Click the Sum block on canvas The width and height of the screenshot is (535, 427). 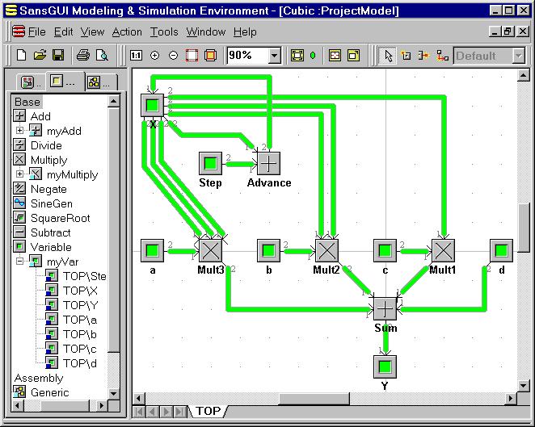(x=385, y=309)
